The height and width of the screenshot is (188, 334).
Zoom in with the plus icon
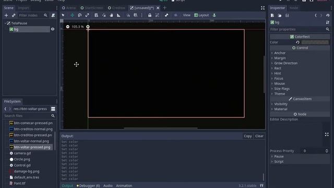point(88,27)
